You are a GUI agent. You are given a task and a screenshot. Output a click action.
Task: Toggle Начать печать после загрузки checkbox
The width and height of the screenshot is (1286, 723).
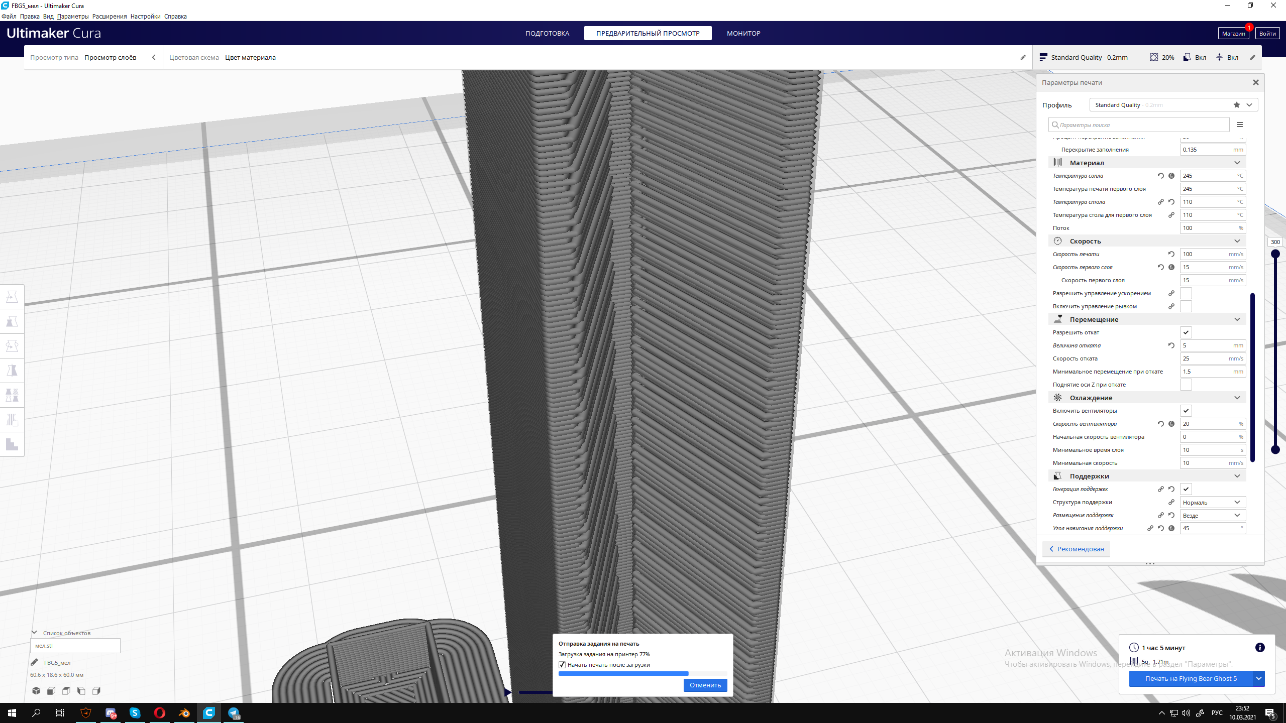[x=562, y=665]
